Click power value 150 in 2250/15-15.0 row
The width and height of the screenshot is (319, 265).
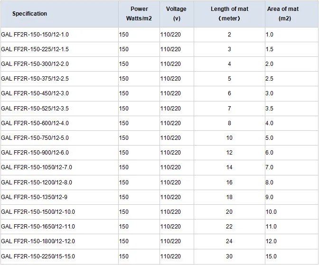(x=124, y=256)
